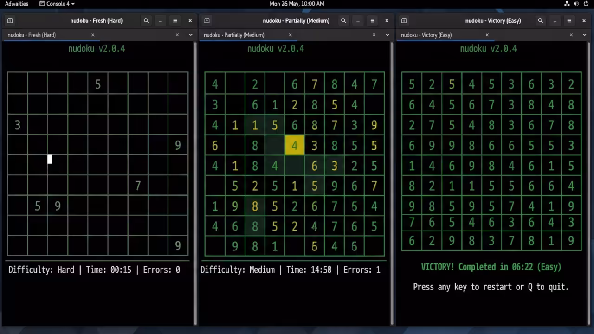594x334 pixels.
Task: Click 'nudoku v2.0.4' heading in Partially (Medium) window
Action: 276,49
